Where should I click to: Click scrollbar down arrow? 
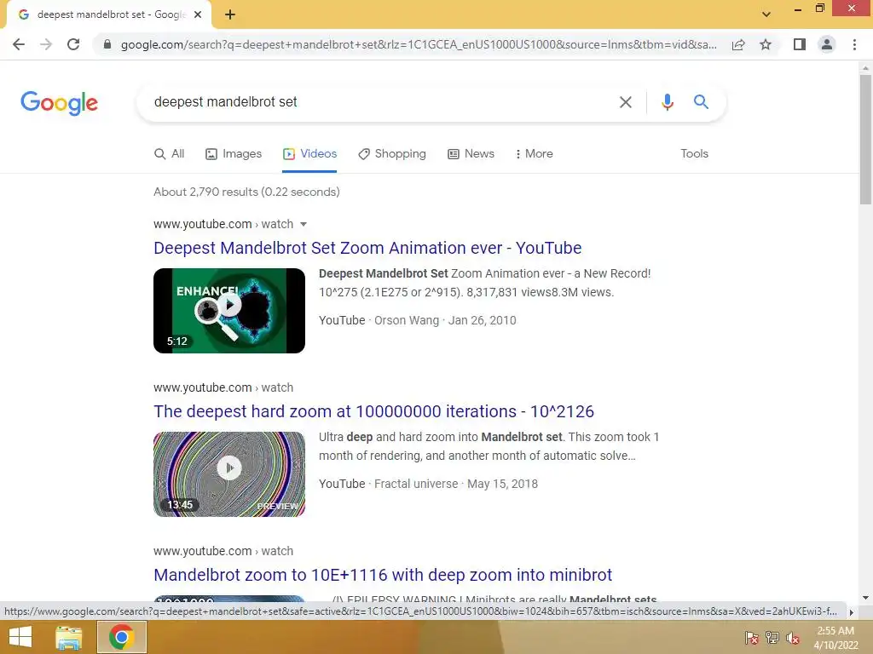865,598
